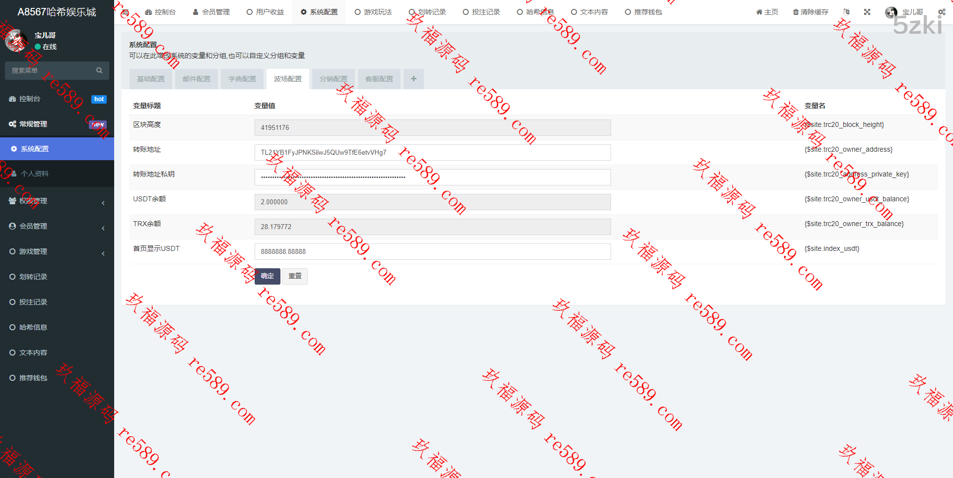Click the 文本内容 circle icon in the sidebar
This screenshot has width=953, height=478.
(x=12, y=353)
